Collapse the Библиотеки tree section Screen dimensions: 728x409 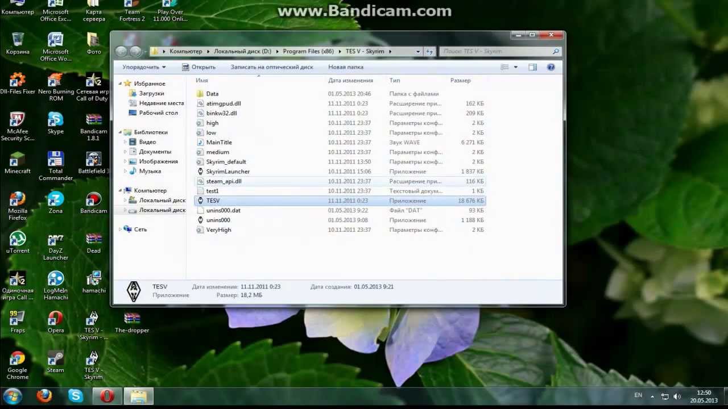[x=121, y=132]
